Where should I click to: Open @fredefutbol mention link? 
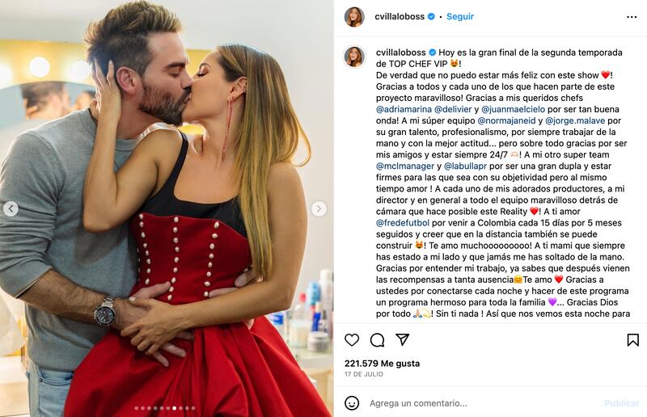(x=403, y=223)
